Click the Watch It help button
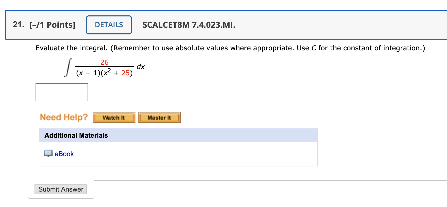 [x=114, y=117]
